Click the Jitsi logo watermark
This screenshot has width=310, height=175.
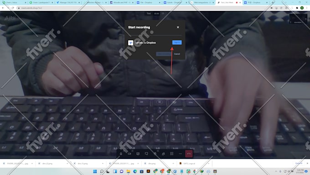tap(10, 18)
